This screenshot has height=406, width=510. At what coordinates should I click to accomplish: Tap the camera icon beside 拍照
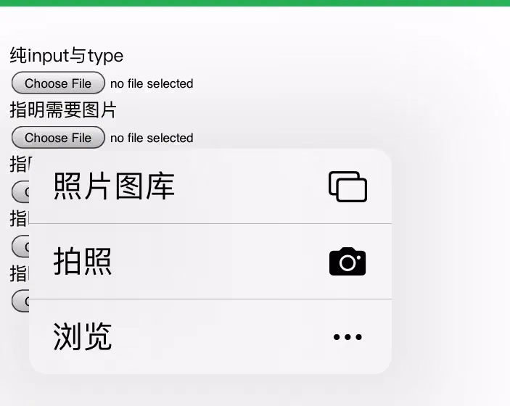347,261
